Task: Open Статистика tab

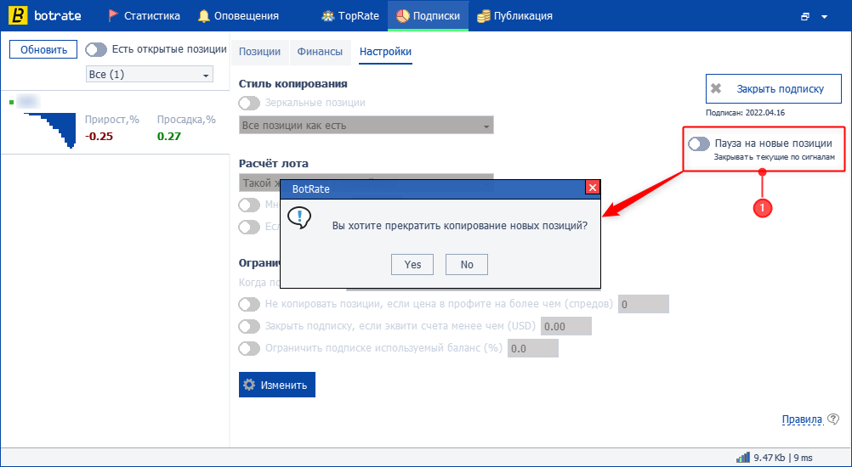Action: 145,16
